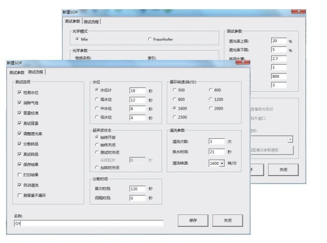Click the 保存 button in the front dialog
This screenshot has height=243, width=327.
pyautogui.click(x=193, y=220)
